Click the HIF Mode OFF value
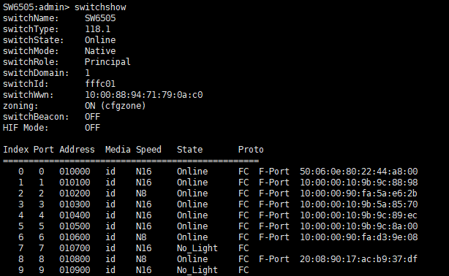This screenshot has width=449, height=276. point(92,128)
